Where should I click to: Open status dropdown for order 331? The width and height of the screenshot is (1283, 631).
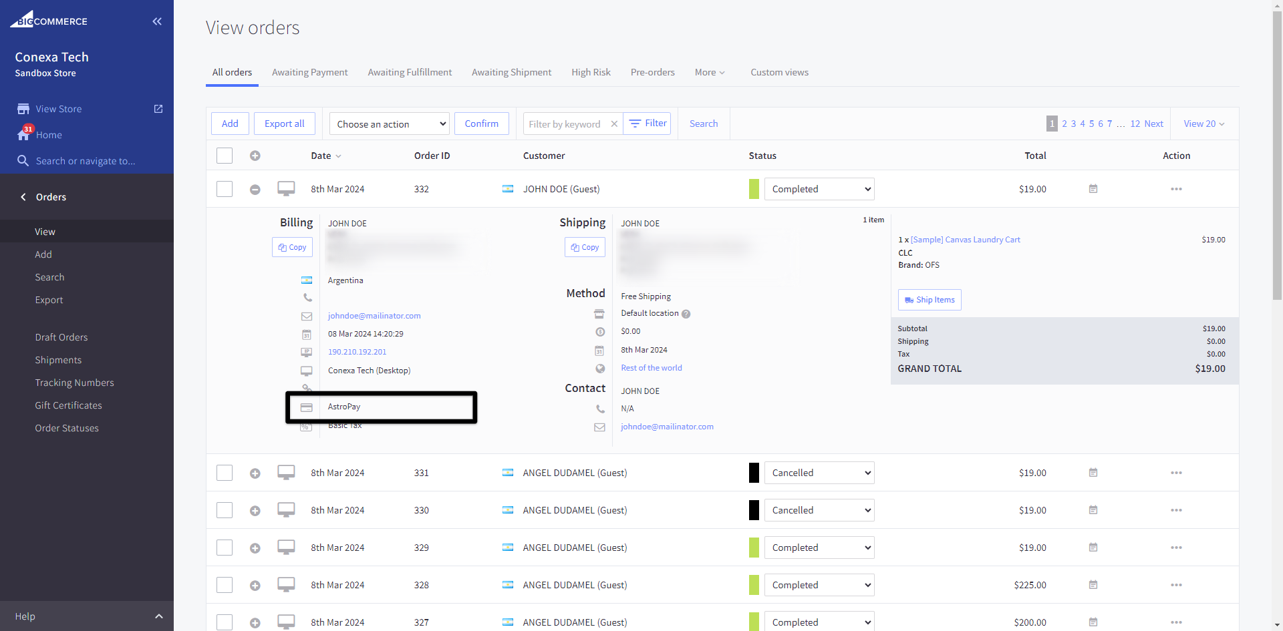click(819, 473)
